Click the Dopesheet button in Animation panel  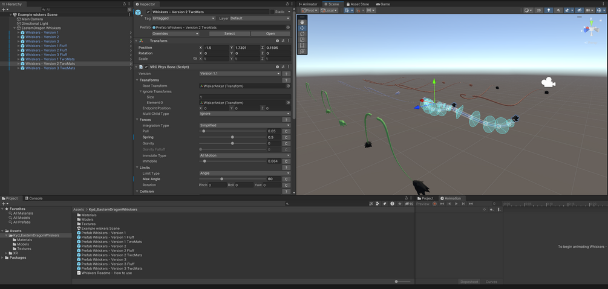click(x=469, y=282)
